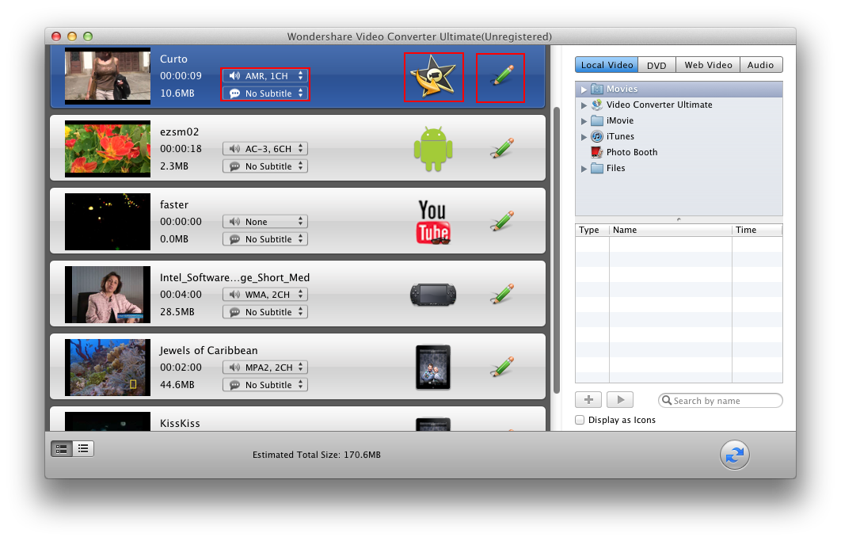Open the AMR, 1CH audio track dropdown
This screenshot has height=541, width=841.
point(264,76)
